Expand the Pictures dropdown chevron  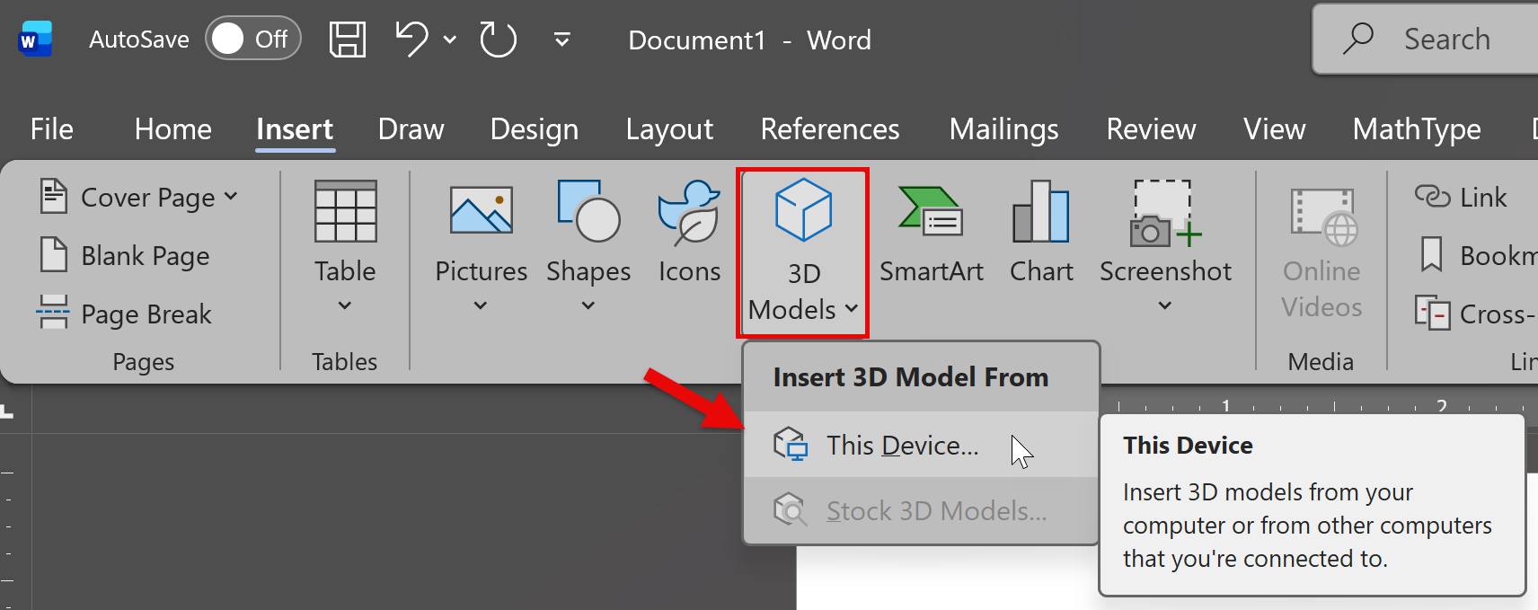tap(481, 305)
